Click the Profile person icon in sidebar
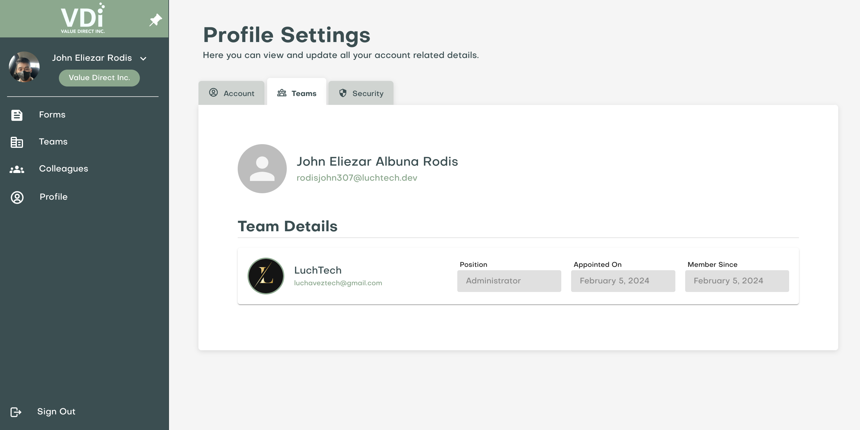Screen dimensions: 860x430 click(17, 197)
